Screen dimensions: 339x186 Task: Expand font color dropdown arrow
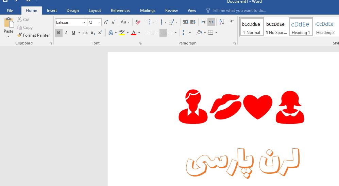click(x=139, y=33)
